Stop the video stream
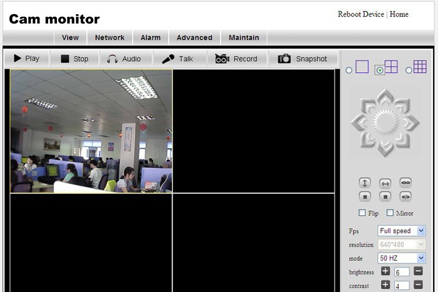Screen dimensions: 438x292 click(74, 59)
